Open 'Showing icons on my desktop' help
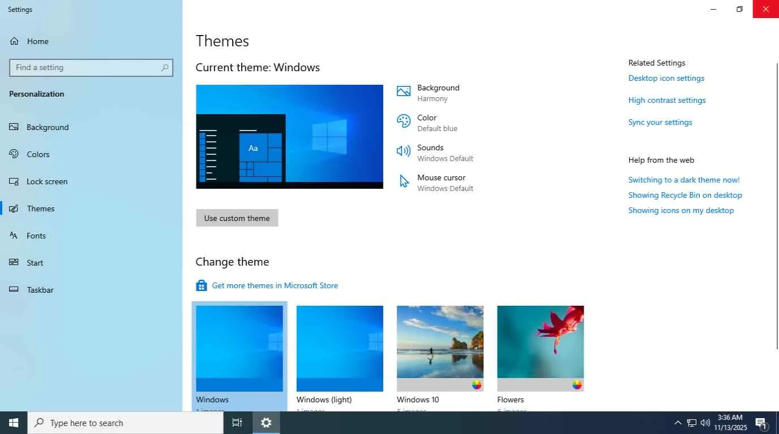The height and width of the screenshot is (434, 779). [681, 210]
